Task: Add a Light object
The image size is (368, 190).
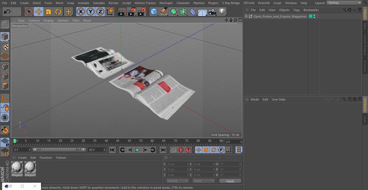Action: [222, 12]
